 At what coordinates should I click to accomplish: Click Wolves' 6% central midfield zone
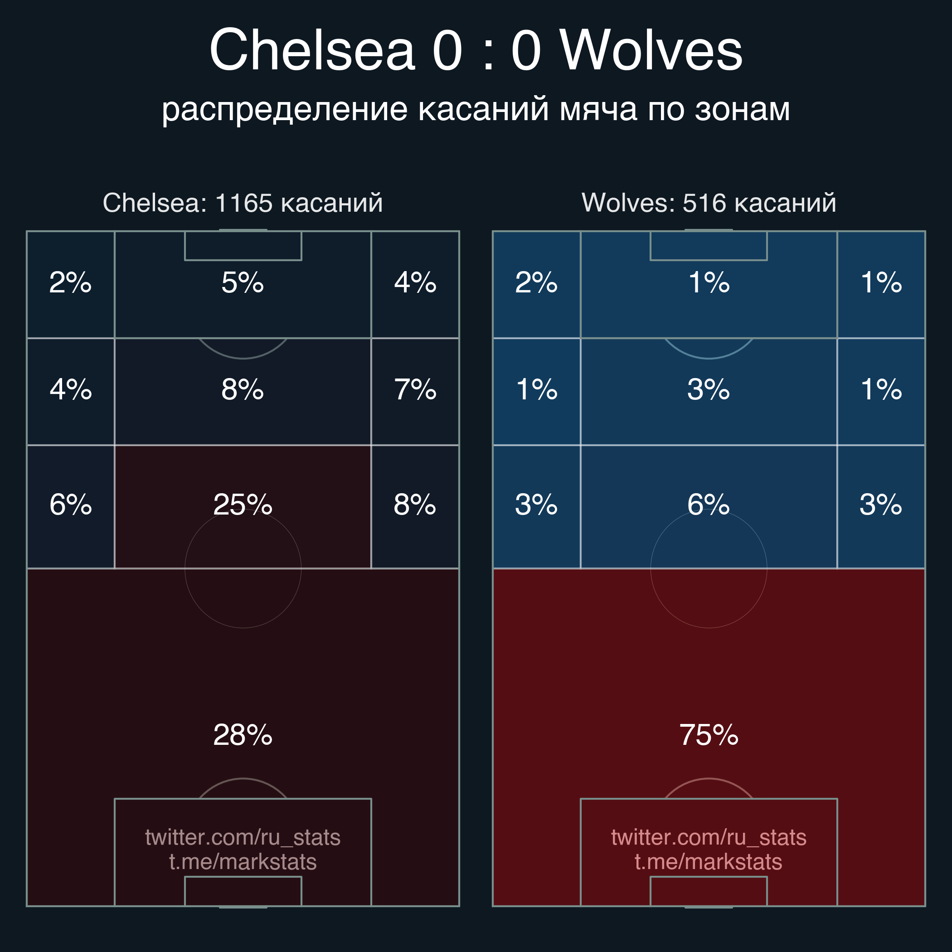[x=709, y=505]
